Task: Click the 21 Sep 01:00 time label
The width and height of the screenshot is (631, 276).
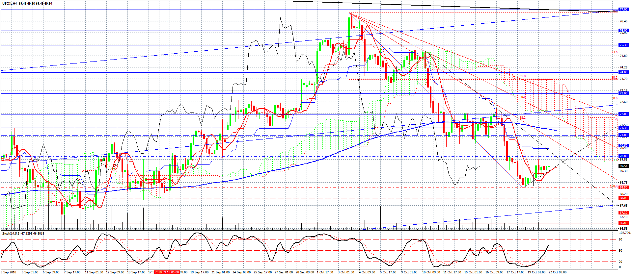Action: 220,272
